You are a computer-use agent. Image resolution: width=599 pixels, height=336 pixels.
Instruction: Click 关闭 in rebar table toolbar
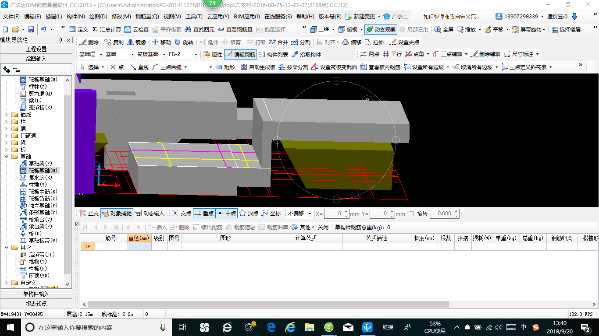coord(323,227)
